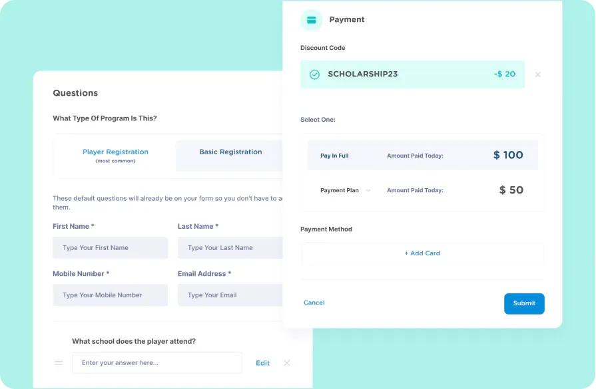This screenshot has width=596, height=389.
Task: Click the Questions heading
Action: click(x=75, y=93)
